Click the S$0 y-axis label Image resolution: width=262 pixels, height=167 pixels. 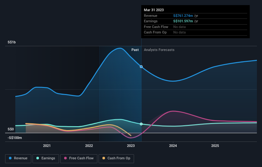click(11, 129)
